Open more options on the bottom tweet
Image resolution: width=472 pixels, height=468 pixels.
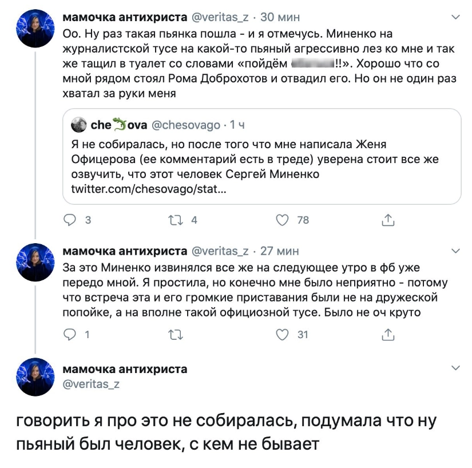[455, 368]
